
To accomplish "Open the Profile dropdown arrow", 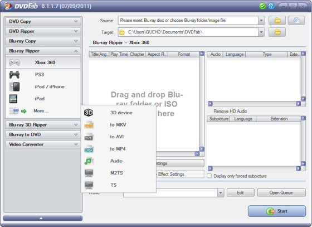I will pyautogui.click(x=221, y=193).
